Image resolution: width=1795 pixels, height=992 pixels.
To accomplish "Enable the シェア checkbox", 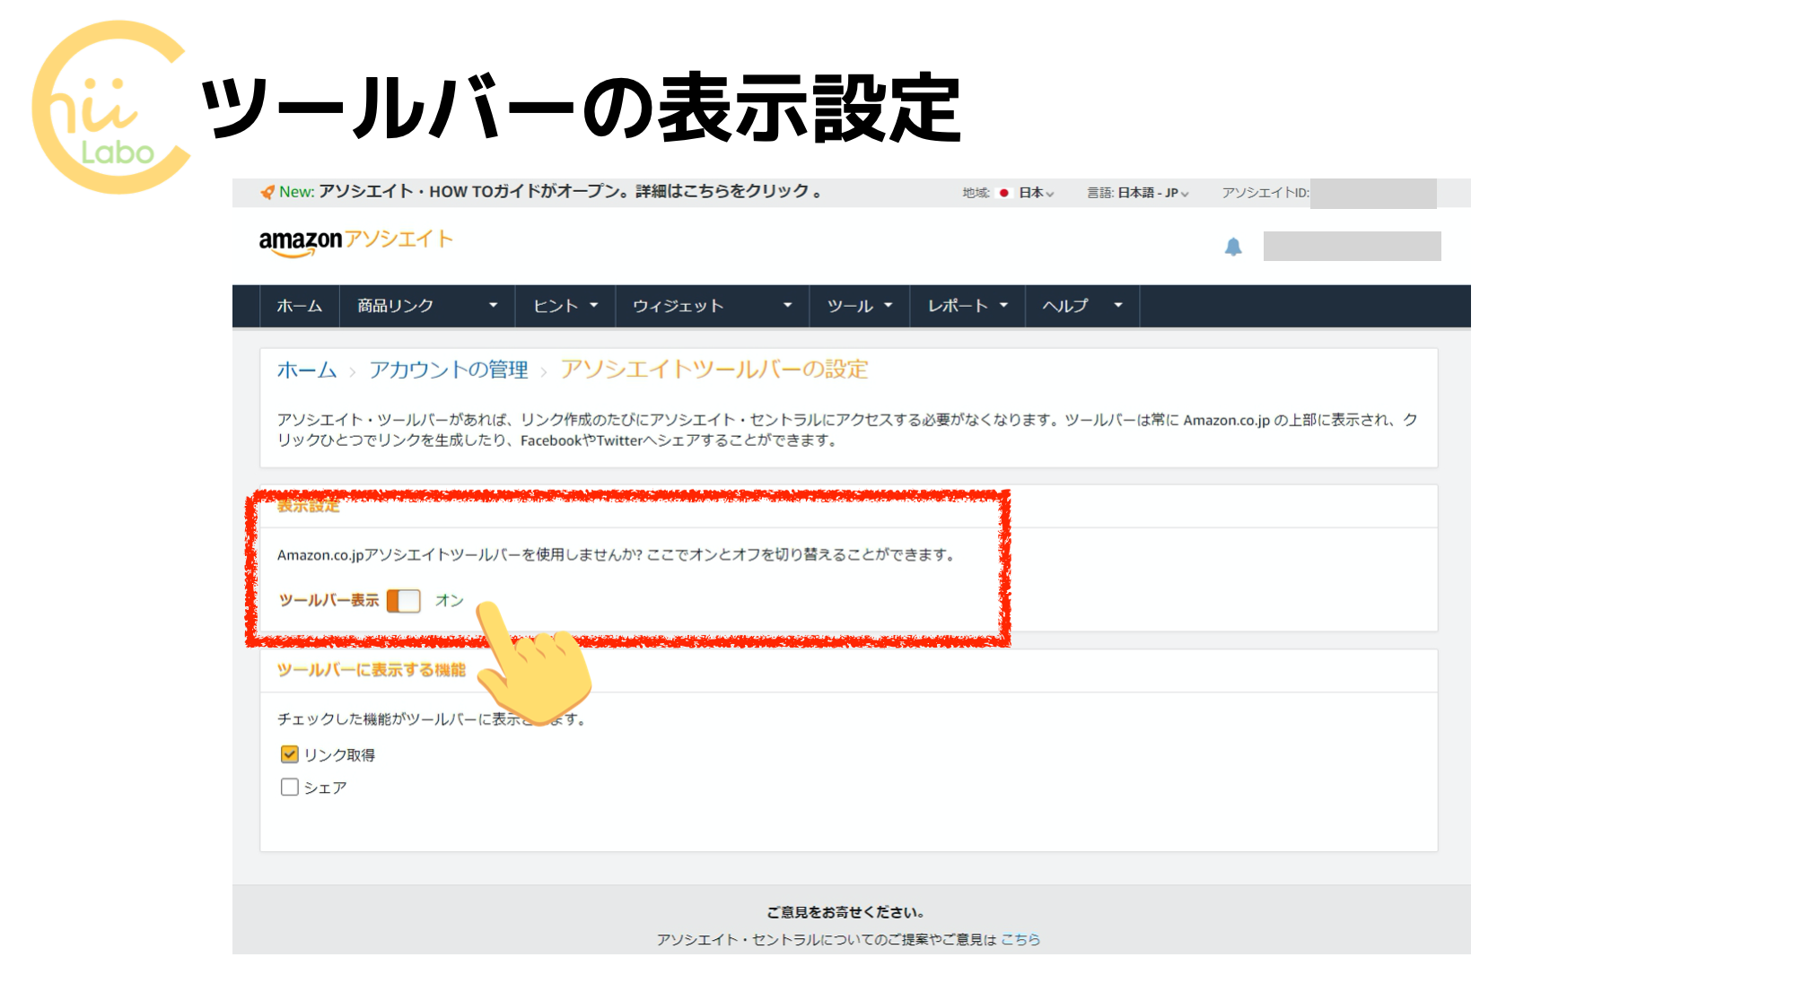I will click(x=289, y=787).
